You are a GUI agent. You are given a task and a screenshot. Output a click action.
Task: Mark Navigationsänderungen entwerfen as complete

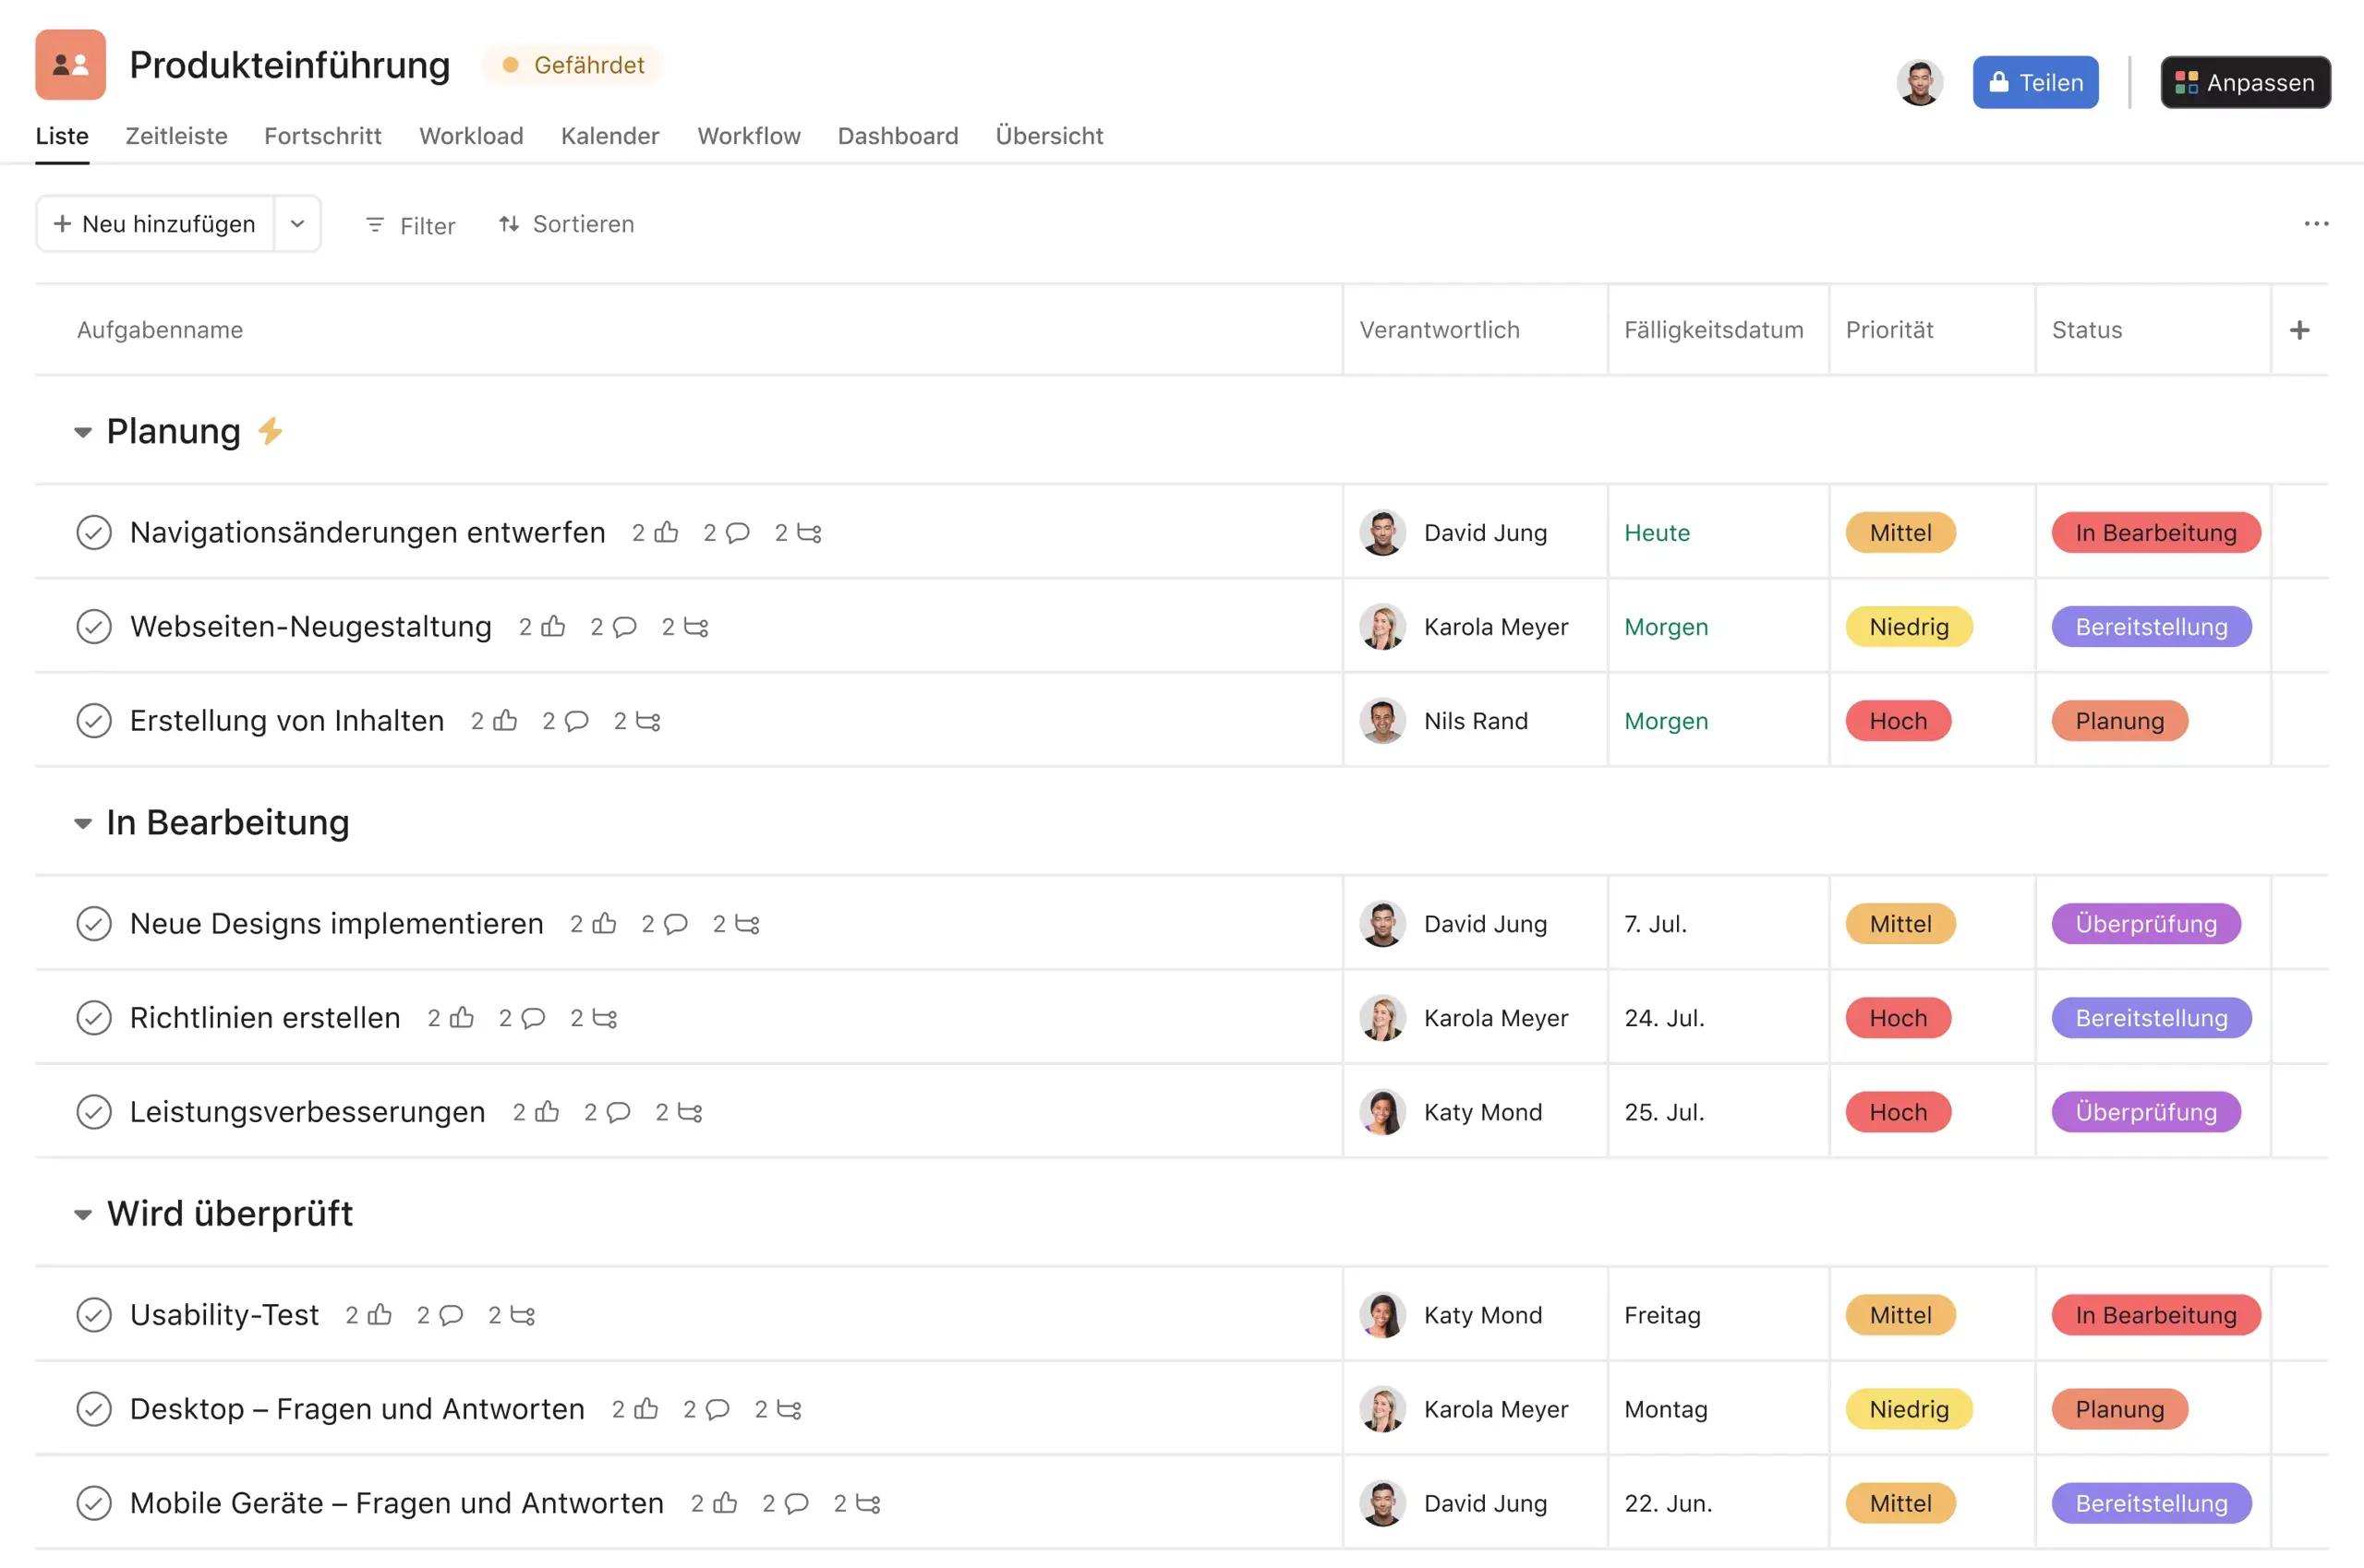(x=94, y=532)
